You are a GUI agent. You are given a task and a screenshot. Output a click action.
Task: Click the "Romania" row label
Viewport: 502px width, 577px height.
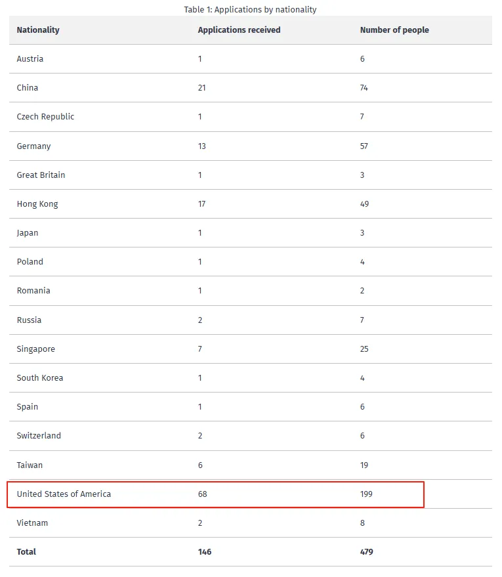pos(33,291)
